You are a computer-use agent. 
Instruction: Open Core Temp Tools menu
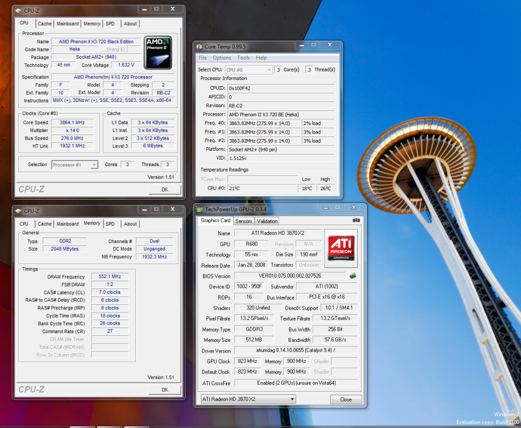[x=243, y=58]
